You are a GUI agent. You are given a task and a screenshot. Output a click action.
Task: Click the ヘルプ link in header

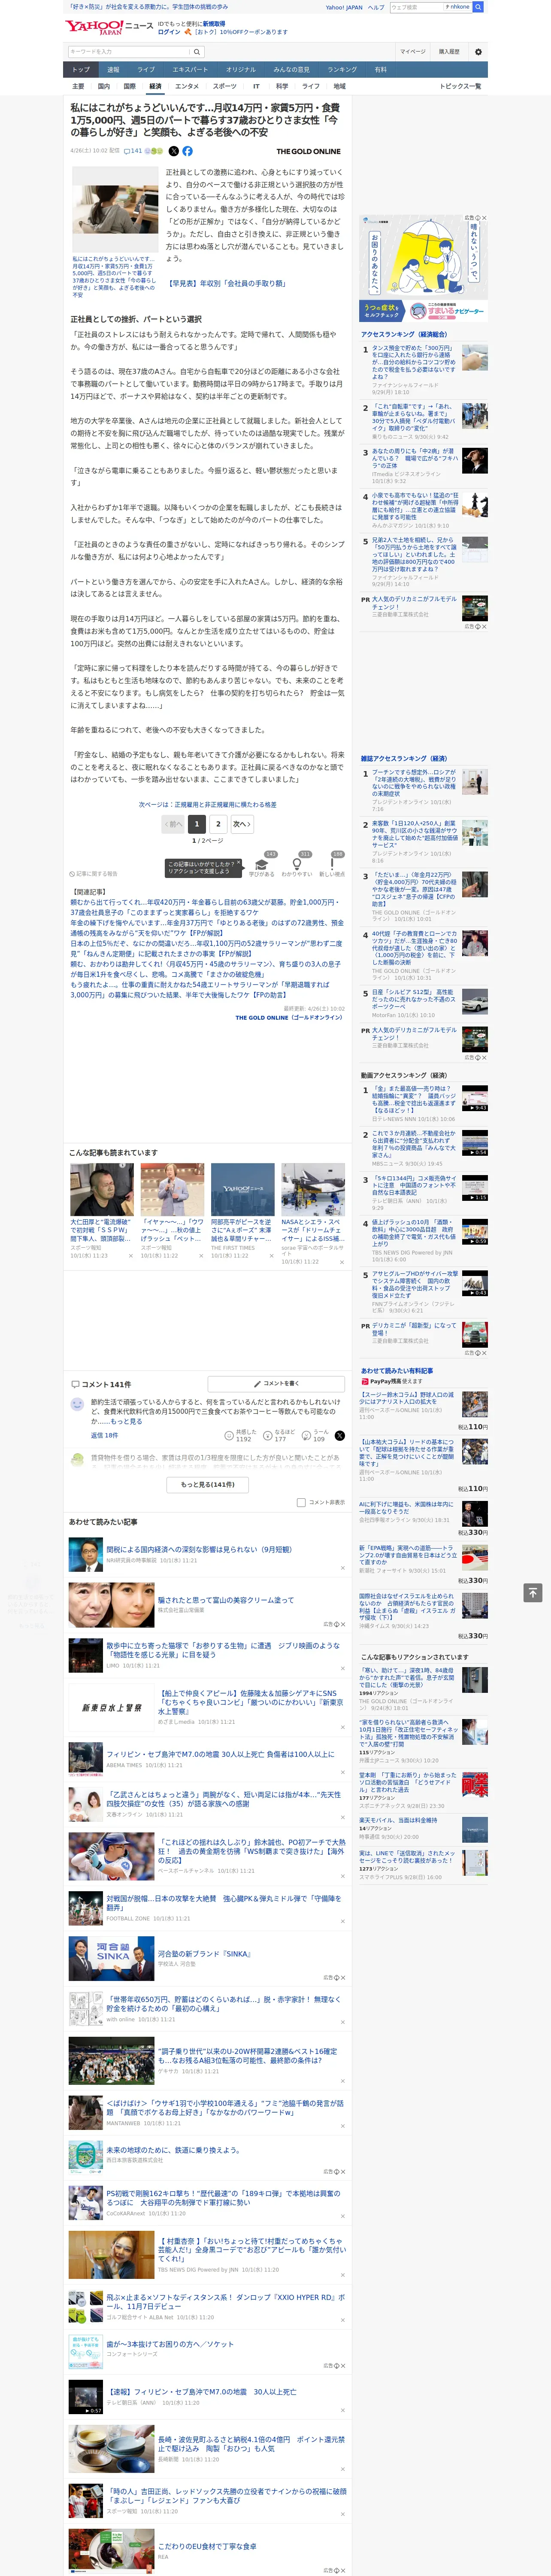(376, 7)
